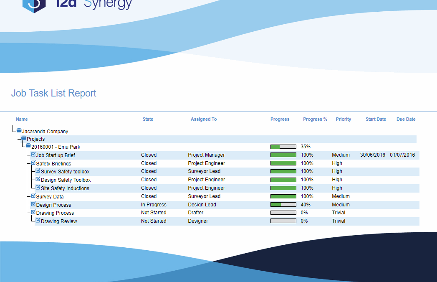Screen dimensions: 437x282
Task: Click the Drawing Process task icon
Action: pyautogui.click(x=33, y=212)
